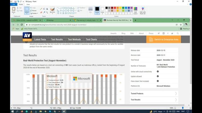Click the Crop command

point(33,8)
